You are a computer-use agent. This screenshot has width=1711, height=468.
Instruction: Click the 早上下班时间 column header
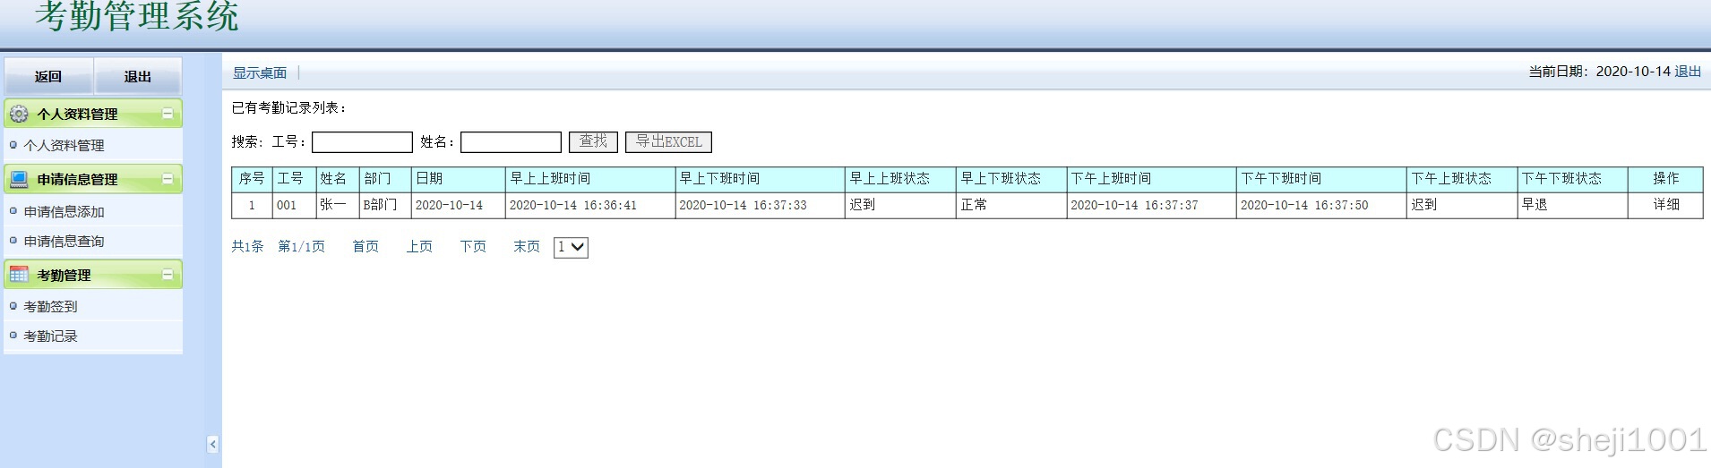coord(760,179)
